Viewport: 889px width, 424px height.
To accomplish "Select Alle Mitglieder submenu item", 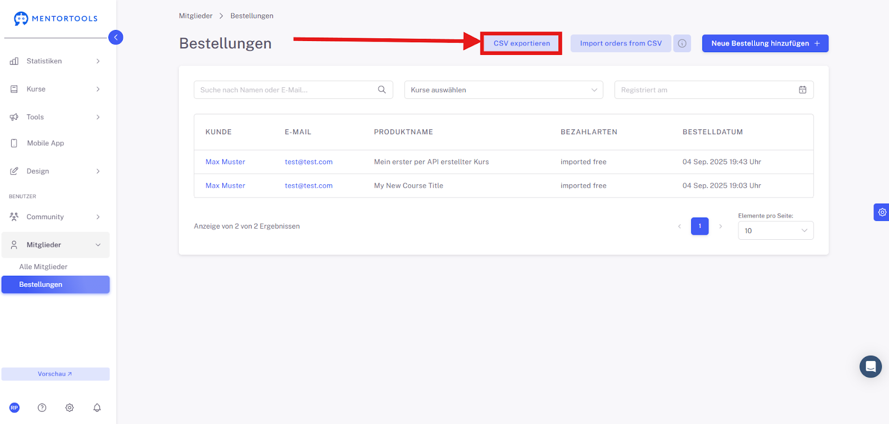I will 43,266.
